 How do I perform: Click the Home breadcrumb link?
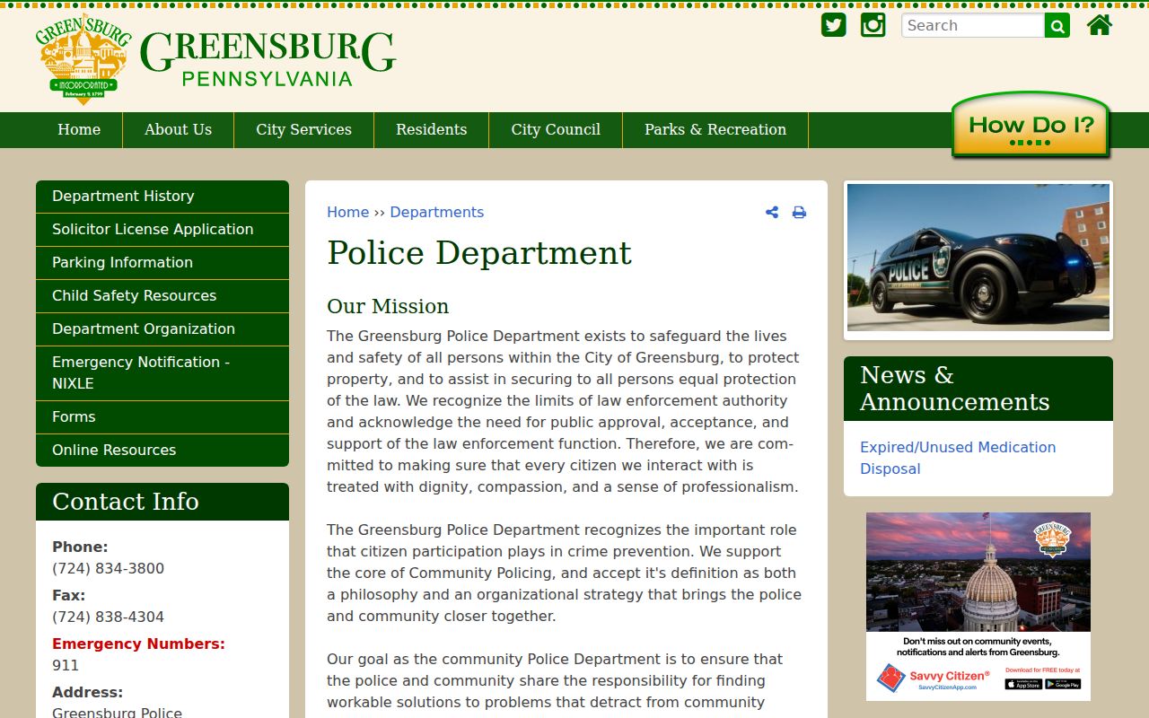coord(347,213)
